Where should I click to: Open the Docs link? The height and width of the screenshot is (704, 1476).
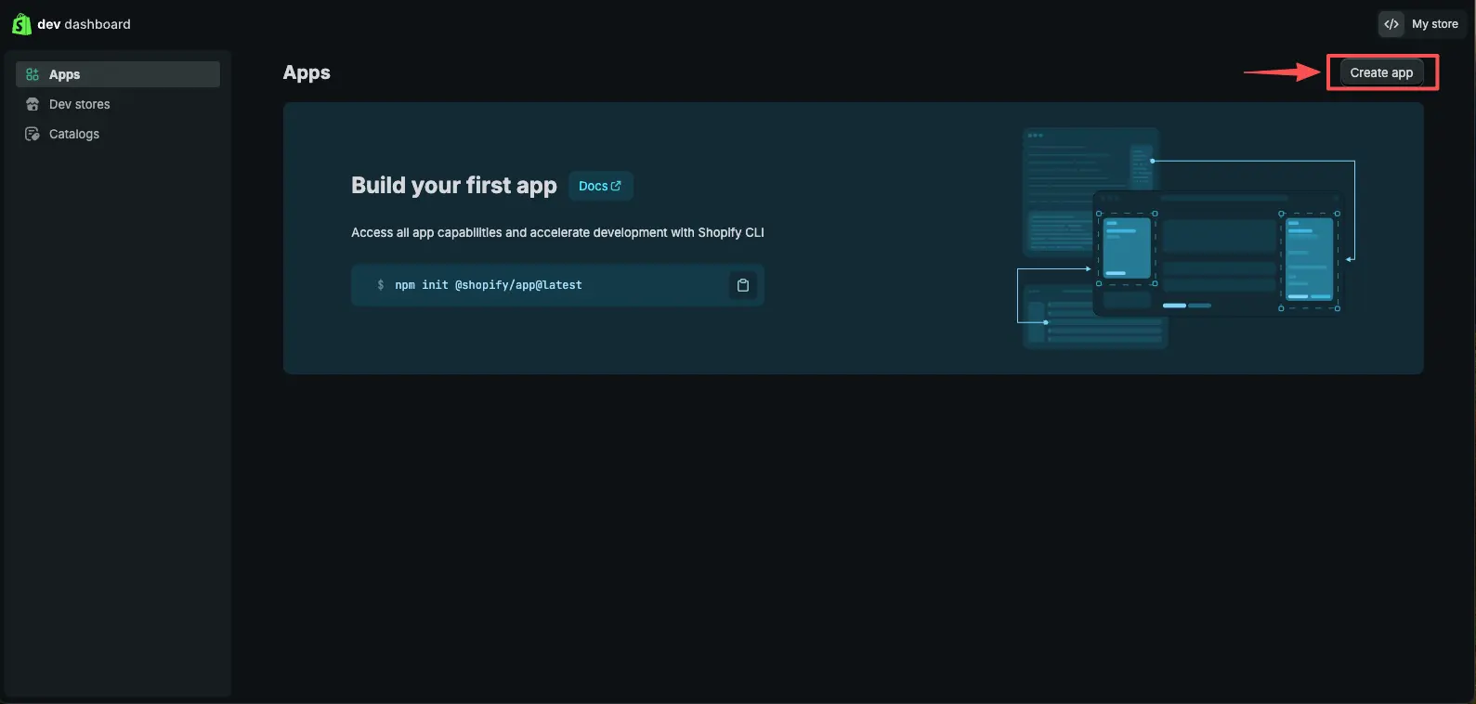(x=600, y=186)
